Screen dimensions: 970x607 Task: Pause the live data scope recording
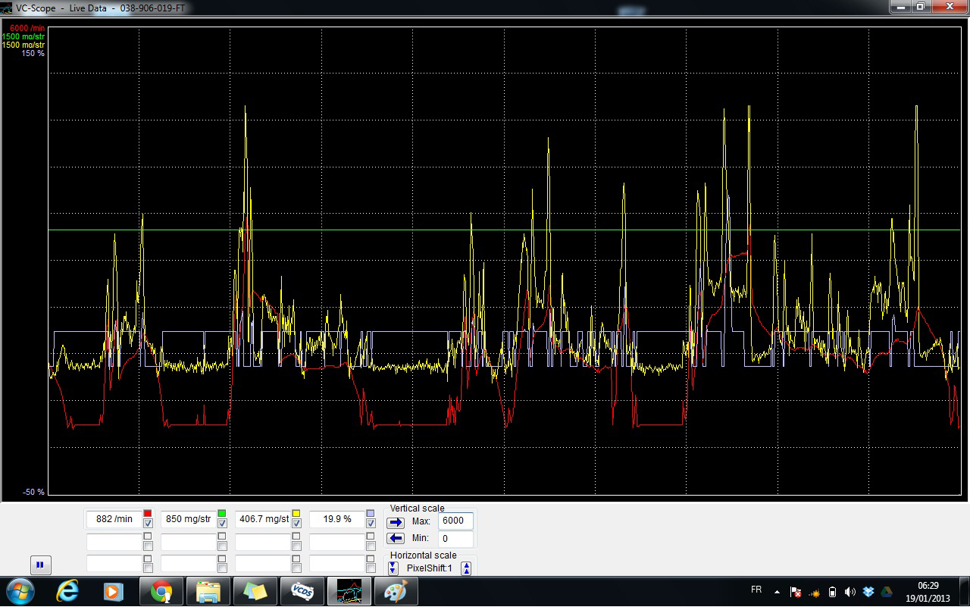(39, 565)
